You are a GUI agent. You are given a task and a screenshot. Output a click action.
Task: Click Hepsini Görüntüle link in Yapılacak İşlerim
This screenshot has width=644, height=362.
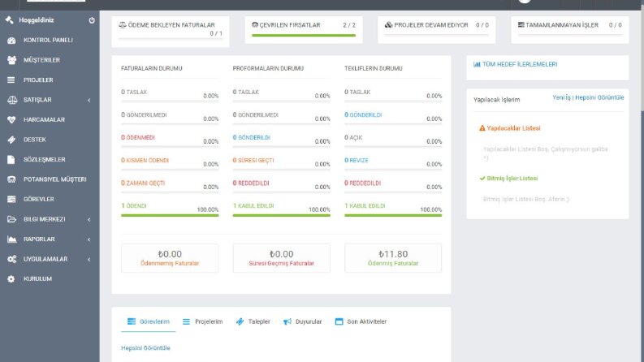(x=599, y=97)
